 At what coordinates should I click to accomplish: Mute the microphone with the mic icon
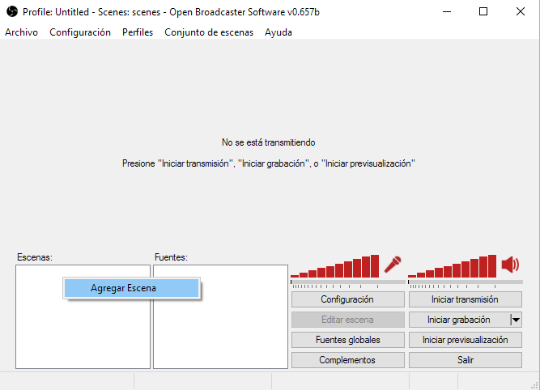pyautogui.click(x=393, y=265)
